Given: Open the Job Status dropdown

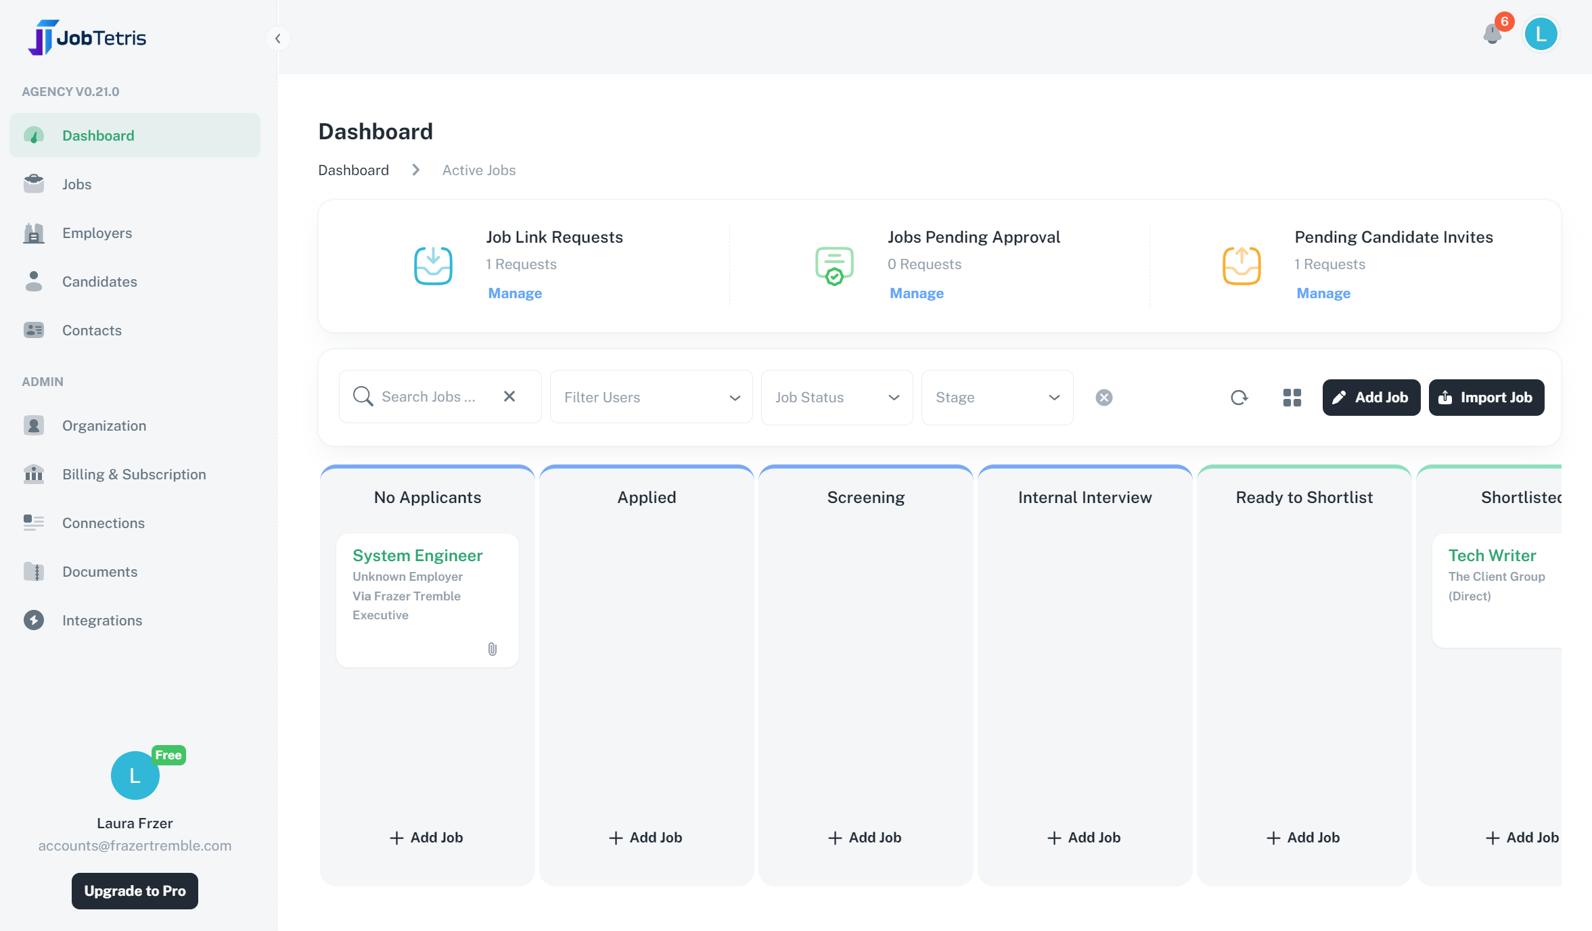Looking at the screenshot, I should 836,398.
